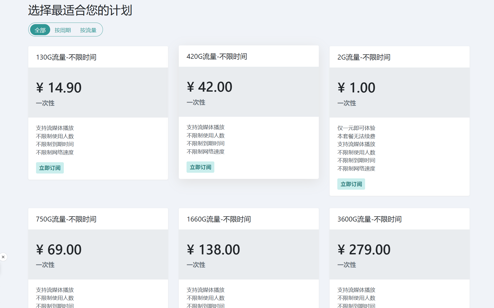
Task: Select the 3600G流量-不限时间 plan heading
Action: coord(369,219)
